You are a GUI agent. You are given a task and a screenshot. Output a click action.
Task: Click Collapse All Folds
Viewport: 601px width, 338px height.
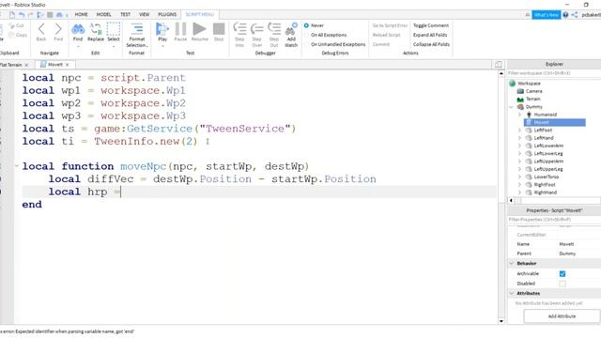[431, 44]
